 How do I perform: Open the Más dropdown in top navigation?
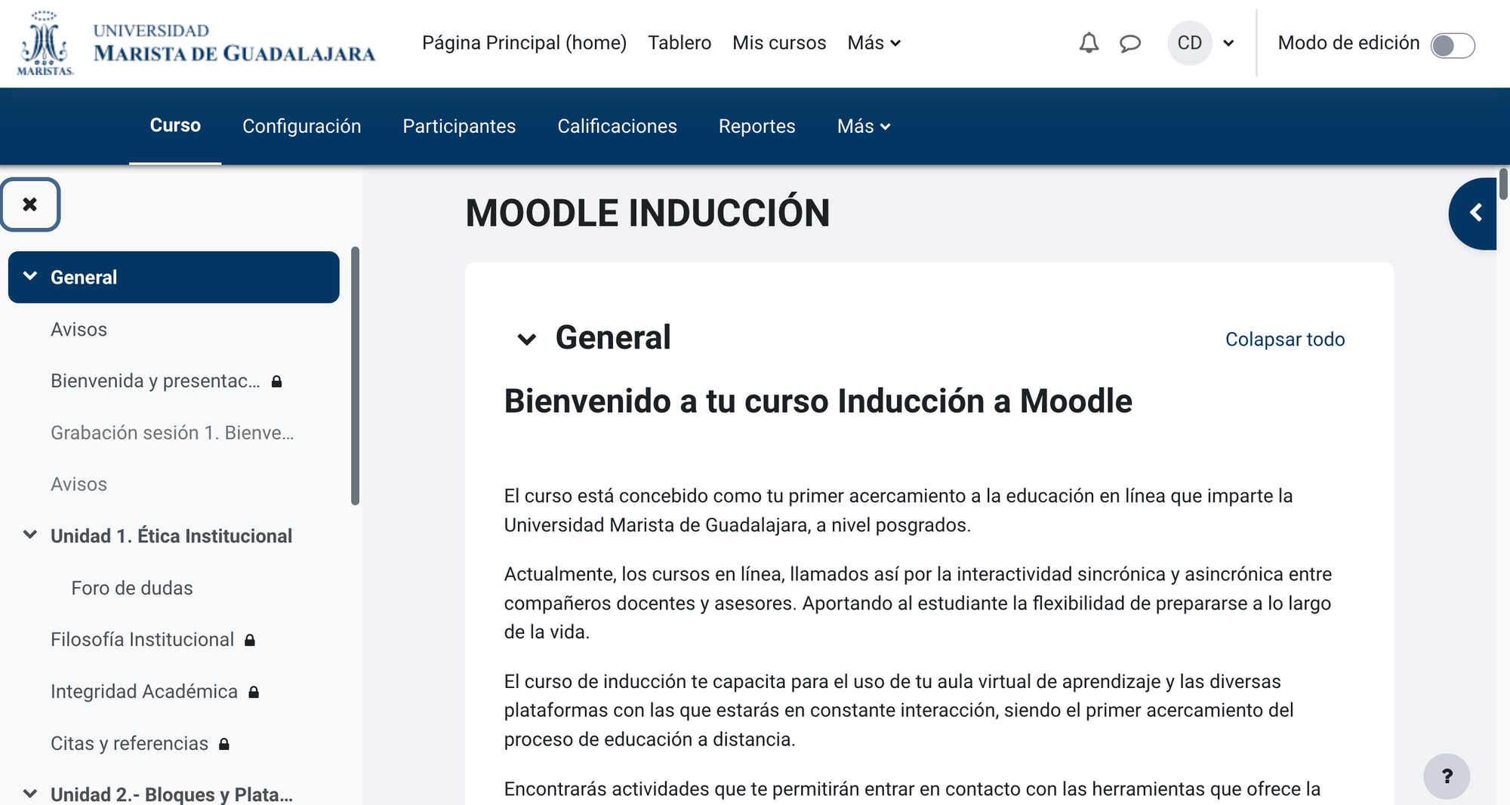tap(874, 43)
